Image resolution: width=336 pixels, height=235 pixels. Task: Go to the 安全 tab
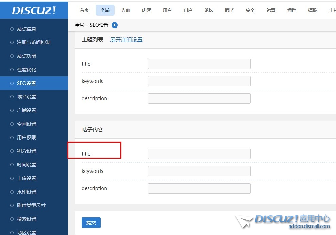(x=250, y=10)
